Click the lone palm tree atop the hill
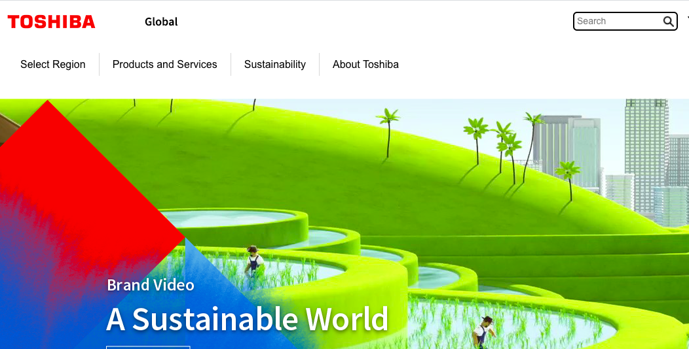 tap(389, 131)
